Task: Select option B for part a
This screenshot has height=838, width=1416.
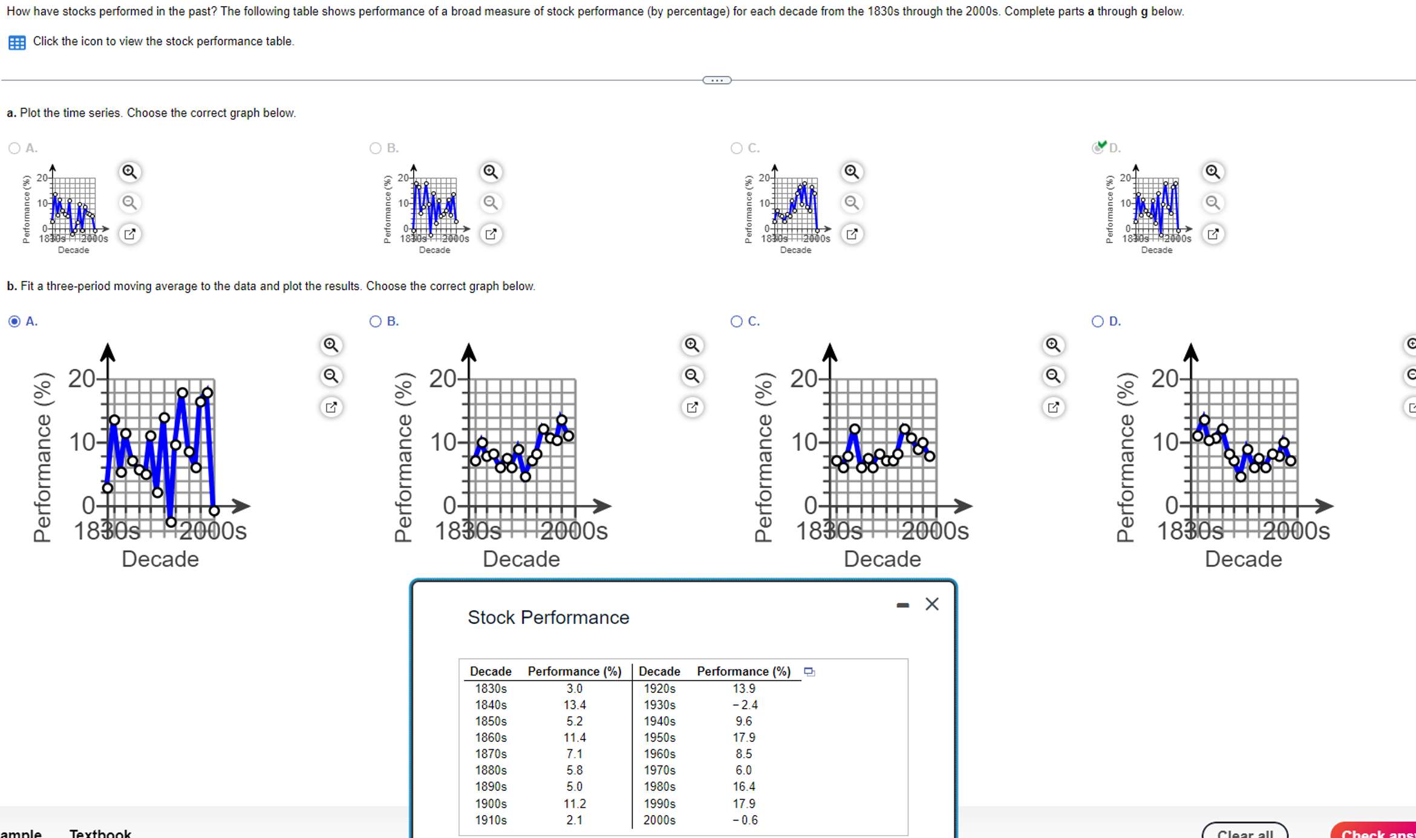Action: (x=376, y=148)
